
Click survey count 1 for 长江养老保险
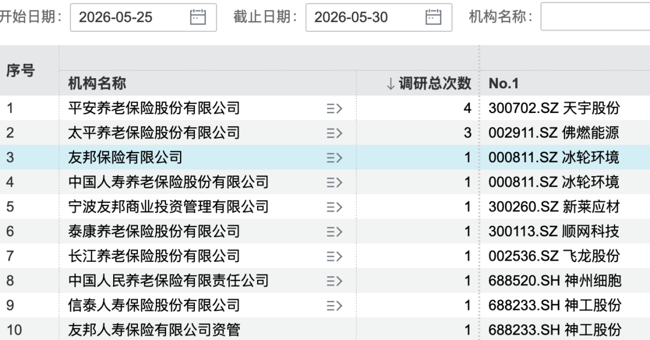[x=468, y=256]
